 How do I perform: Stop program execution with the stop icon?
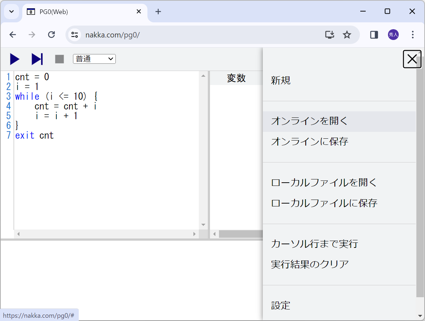click(59, 59)
